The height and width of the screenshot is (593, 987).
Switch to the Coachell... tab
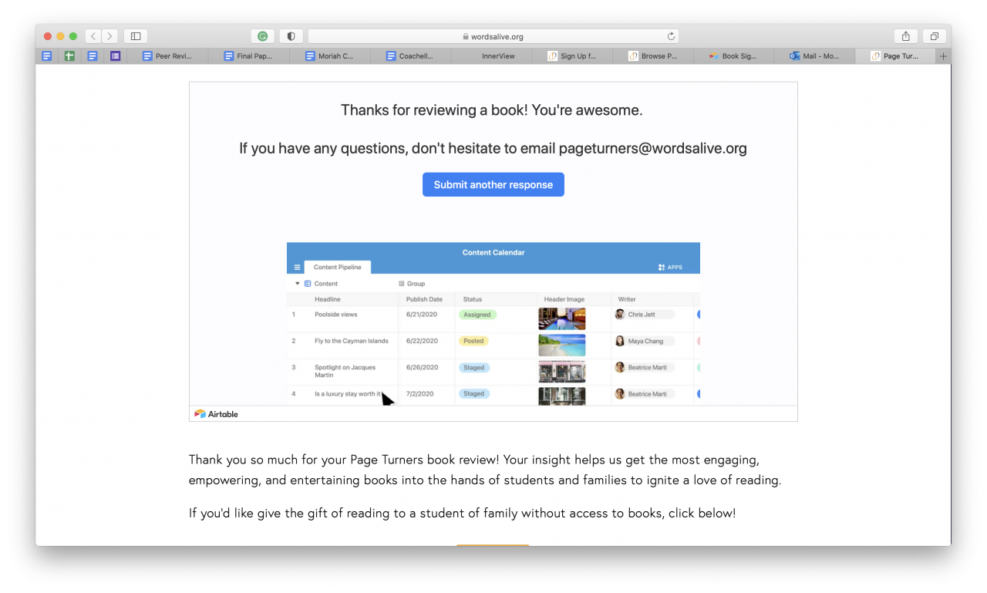410,56
